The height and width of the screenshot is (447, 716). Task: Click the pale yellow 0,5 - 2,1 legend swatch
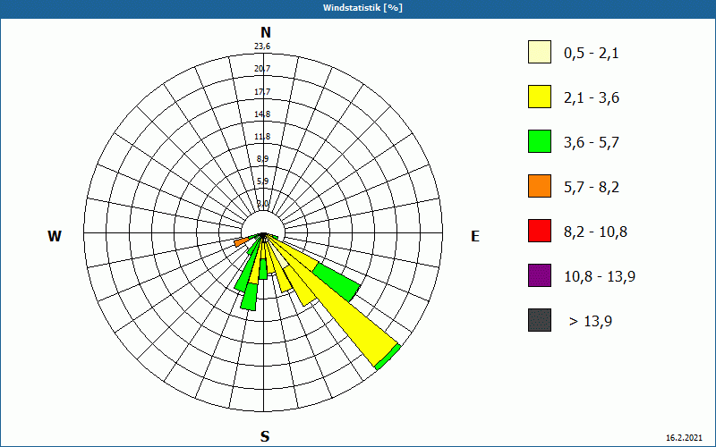point(540,52)
